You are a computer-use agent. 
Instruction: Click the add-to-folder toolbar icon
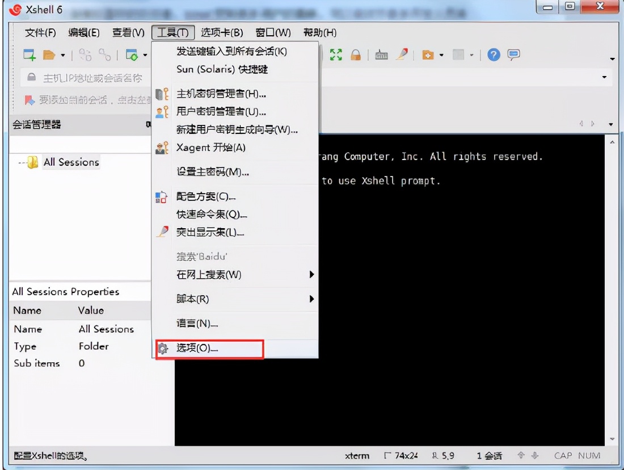pos(427,54)
